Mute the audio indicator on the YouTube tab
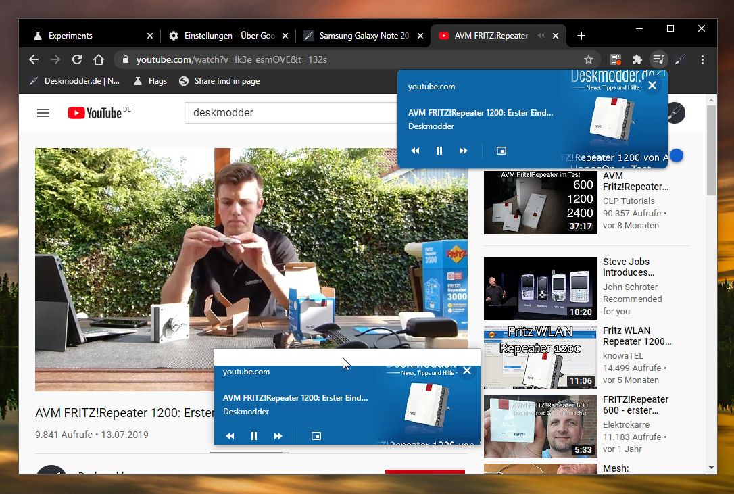734x494 pixels. click(x=541, y=36)
